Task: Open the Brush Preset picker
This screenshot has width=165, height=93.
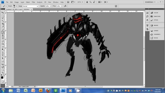Action: point(16,6)
